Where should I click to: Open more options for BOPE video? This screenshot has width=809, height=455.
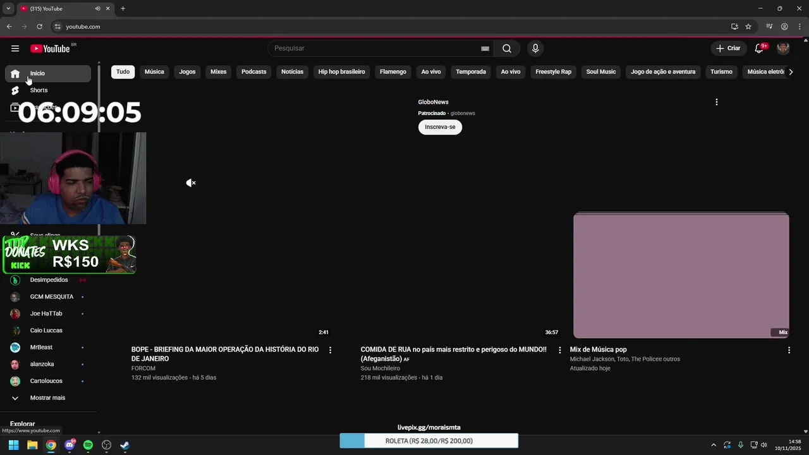click(x=330, y=350)
